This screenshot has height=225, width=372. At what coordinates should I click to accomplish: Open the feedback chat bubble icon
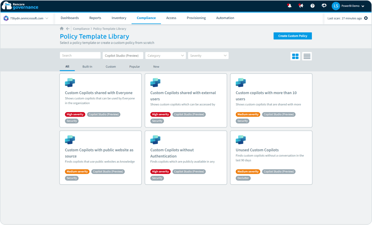[x=324, y=6]
